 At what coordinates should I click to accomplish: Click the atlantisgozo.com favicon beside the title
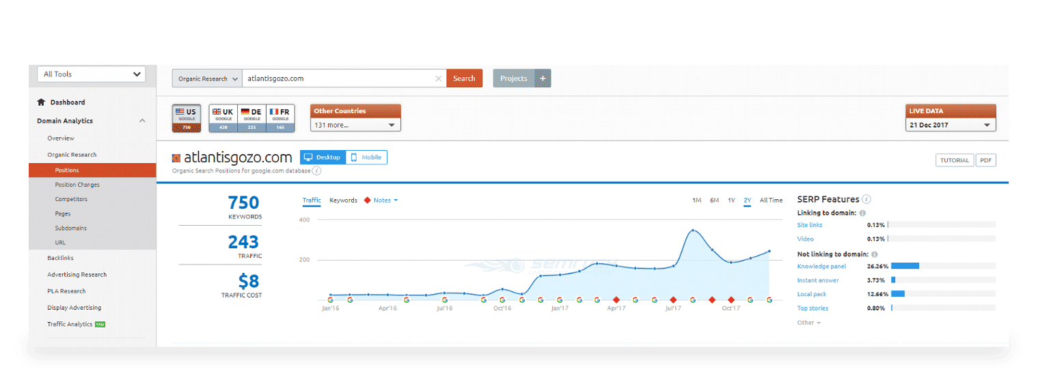[176, 158]
